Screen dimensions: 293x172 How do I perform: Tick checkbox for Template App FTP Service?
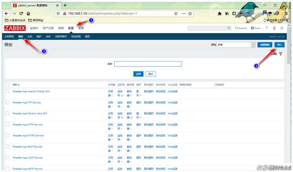click(8, 102)
